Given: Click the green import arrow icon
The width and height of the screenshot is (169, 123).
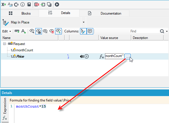Looking at the screenshot, I should [43, 5].
